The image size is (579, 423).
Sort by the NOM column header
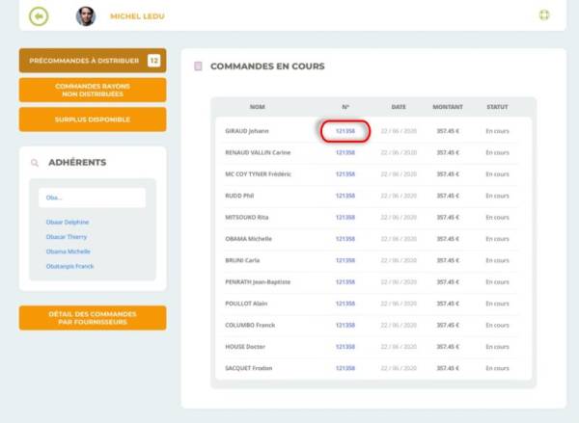pyautogui.click(x=258, y=107)
